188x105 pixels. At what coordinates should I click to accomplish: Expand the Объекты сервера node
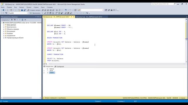[x=4, y=29]
